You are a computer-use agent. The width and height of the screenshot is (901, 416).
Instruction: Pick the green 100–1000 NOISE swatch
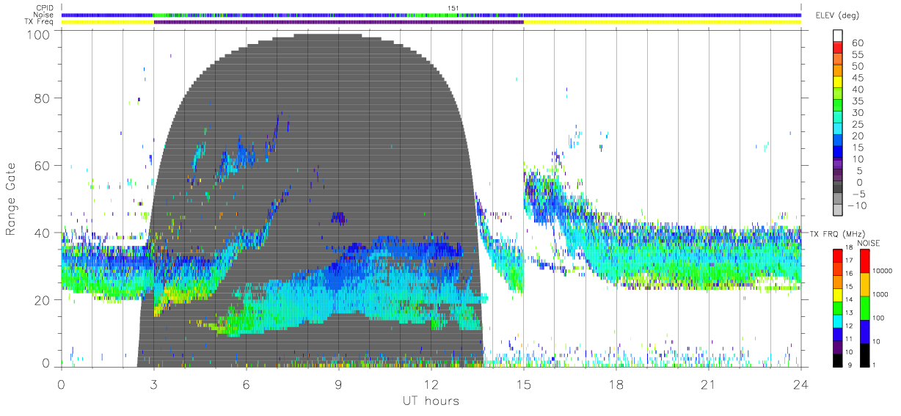click(x=865, y=308)
